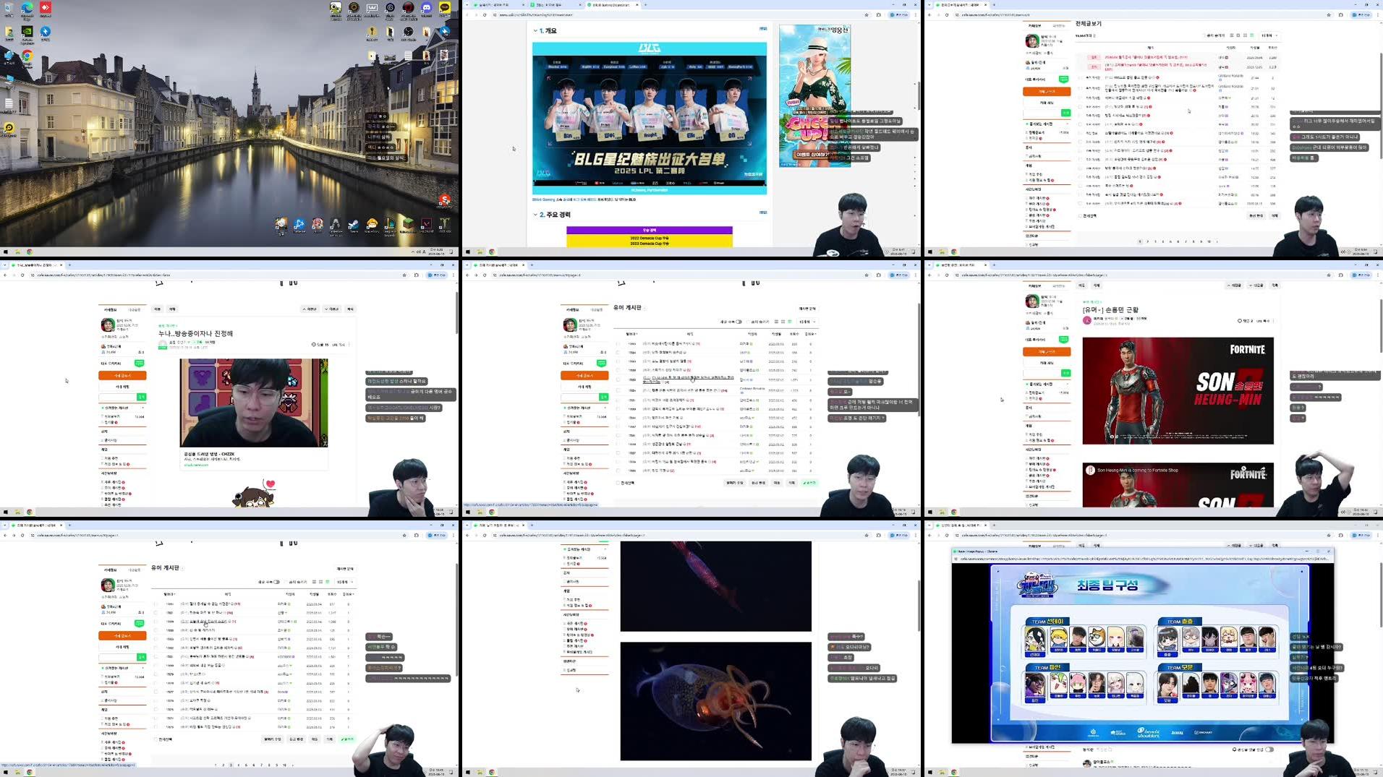Tick 전체선택 in 유머 게시판 with page numbers

point(156,739)
